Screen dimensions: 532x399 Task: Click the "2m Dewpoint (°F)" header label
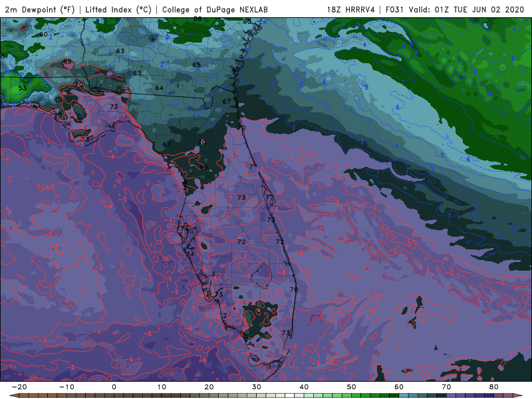click(x=40, y=9)
